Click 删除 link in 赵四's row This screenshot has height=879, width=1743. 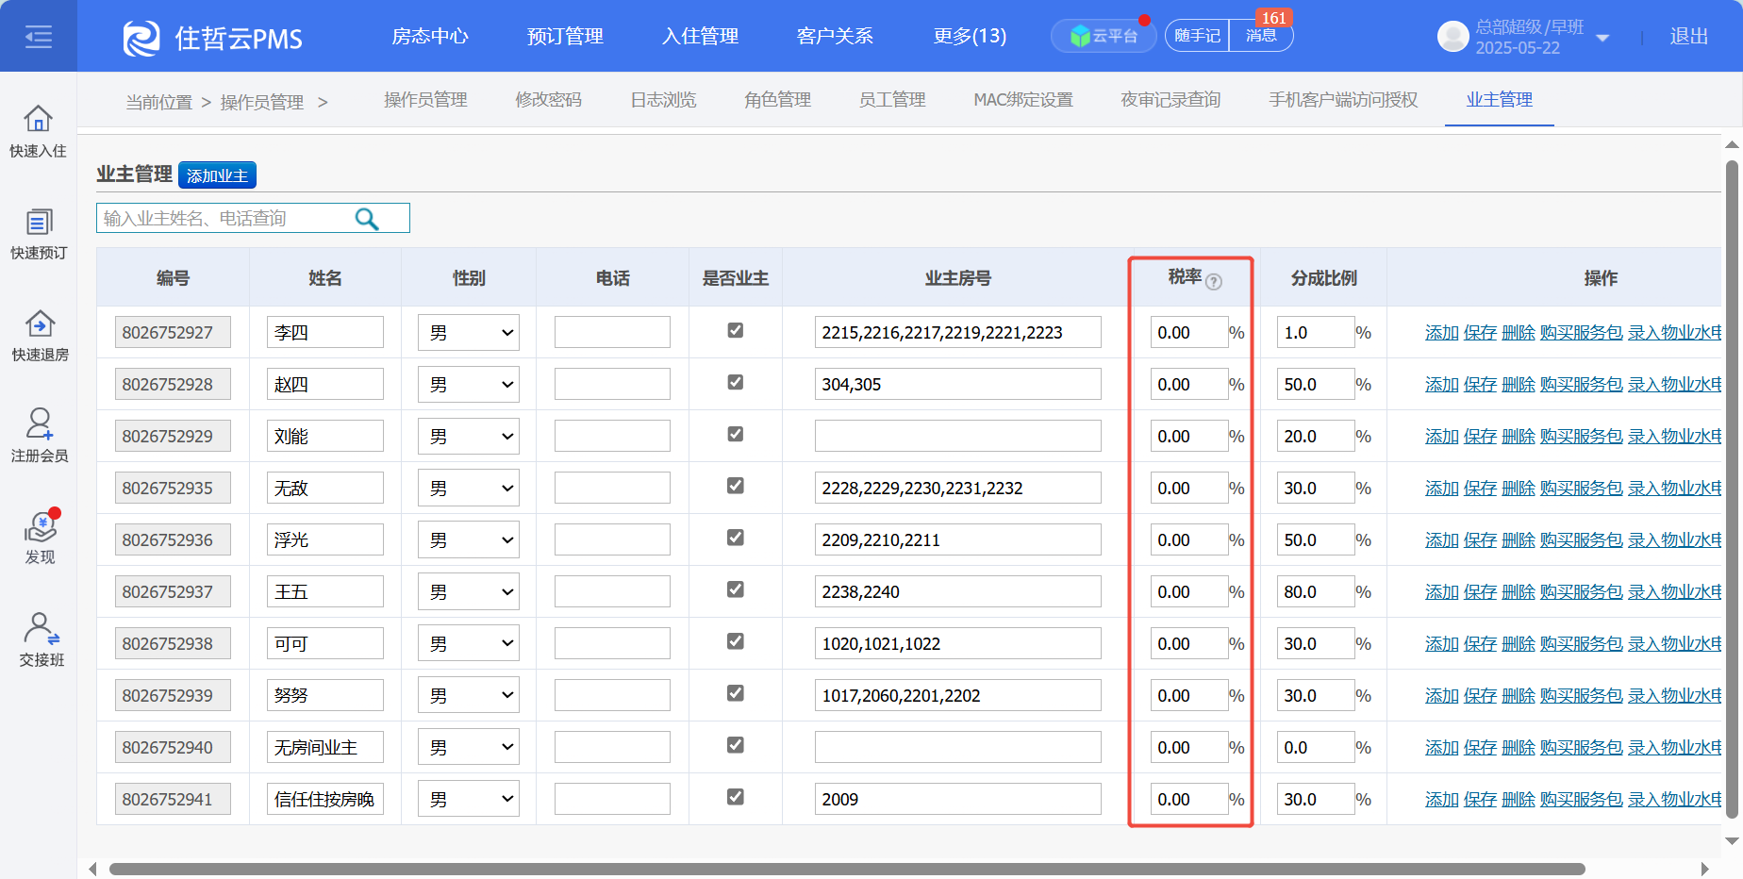click(1519, 384)
